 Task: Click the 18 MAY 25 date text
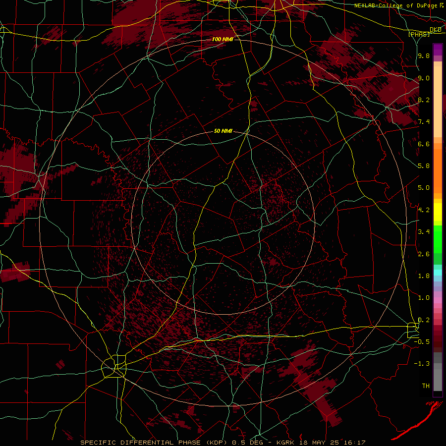319,443
